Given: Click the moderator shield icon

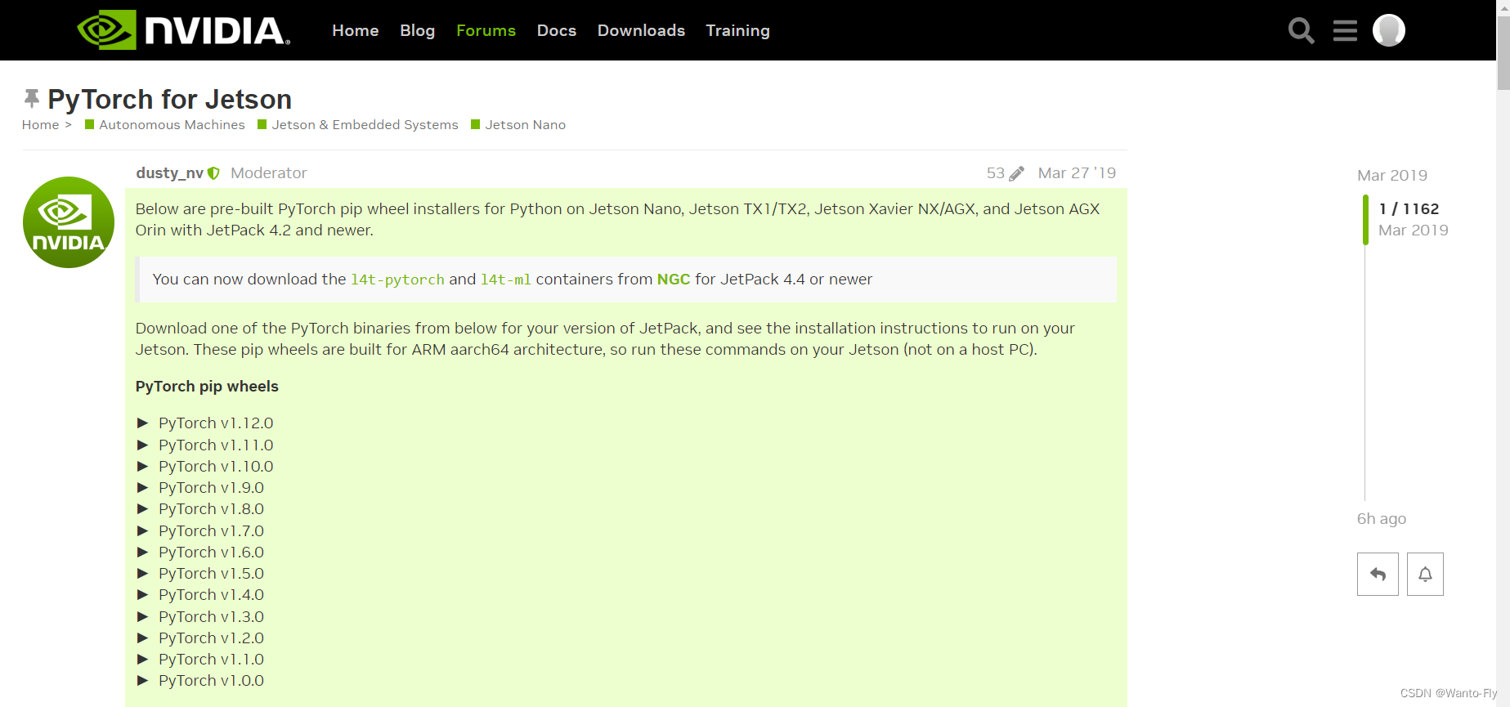Looking at the screenshot, I should 213,173.
